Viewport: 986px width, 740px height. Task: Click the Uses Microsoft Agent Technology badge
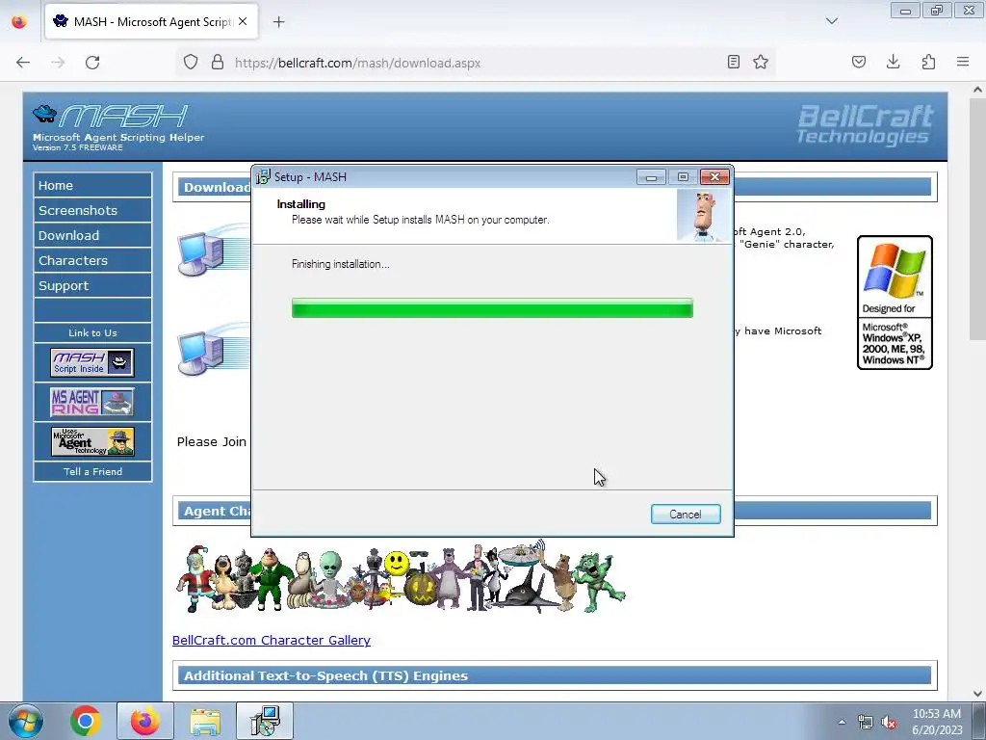(92, 441)
